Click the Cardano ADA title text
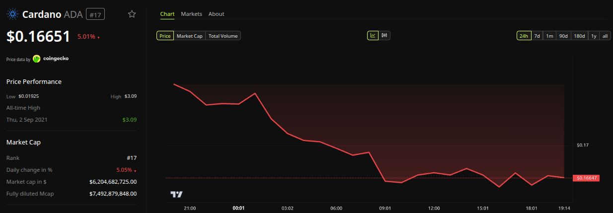613x213 pixels. [53, 14]
